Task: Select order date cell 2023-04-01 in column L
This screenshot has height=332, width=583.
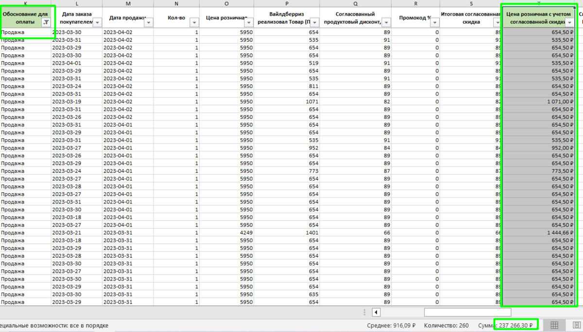Action: click(x=77, y=63)
